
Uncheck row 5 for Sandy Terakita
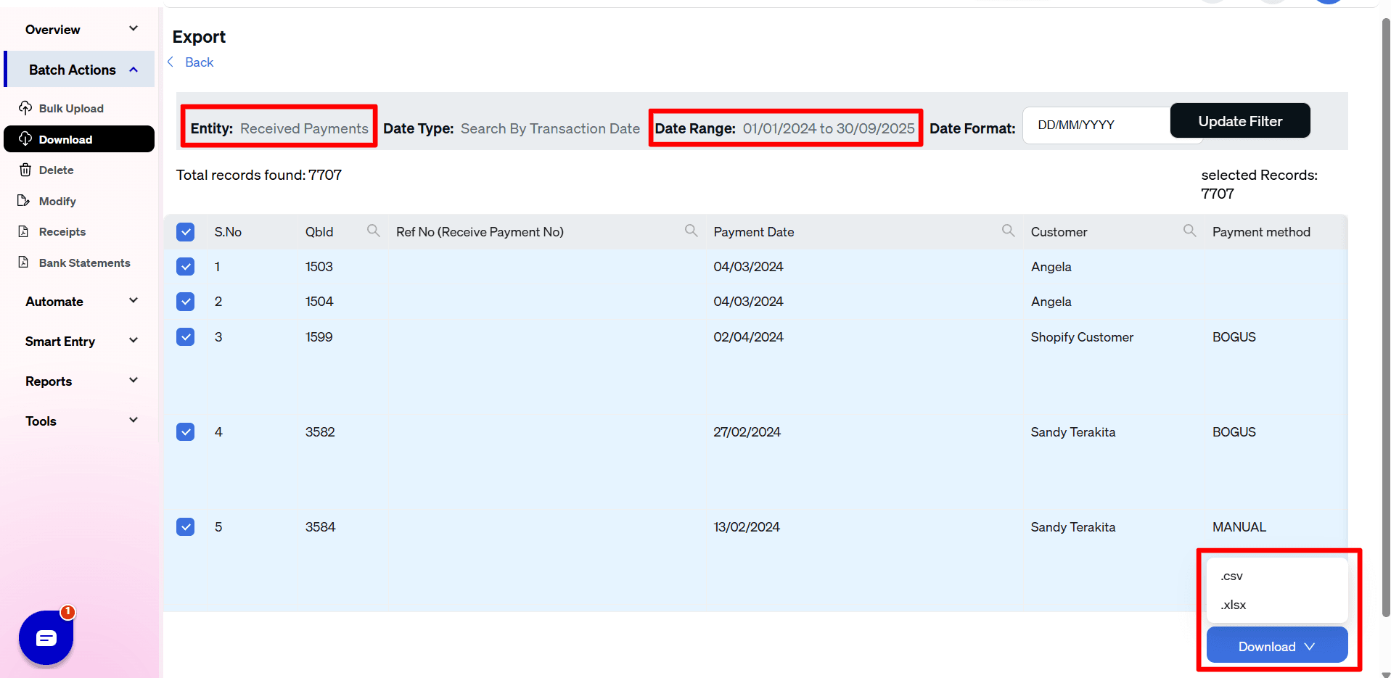pos(185,526)
